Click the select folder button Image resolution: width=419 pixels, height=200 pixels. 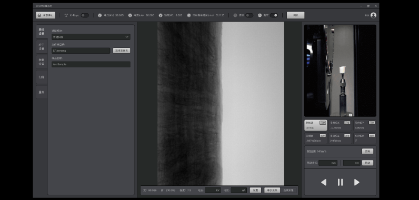click(122, 51)
